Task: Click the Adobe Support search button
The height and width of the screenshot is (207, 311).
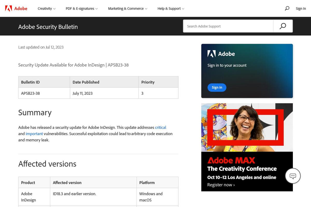Action: (283, 26)
